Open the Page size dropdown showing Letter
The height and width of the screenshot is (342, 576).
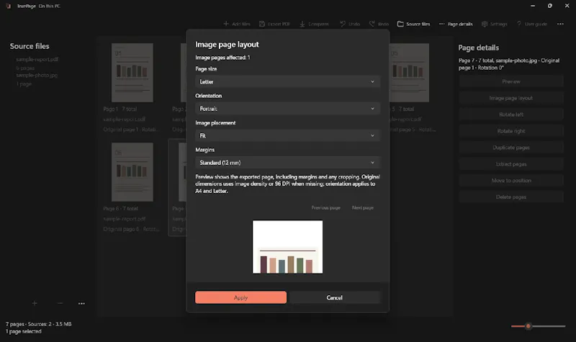coord(287,81)
